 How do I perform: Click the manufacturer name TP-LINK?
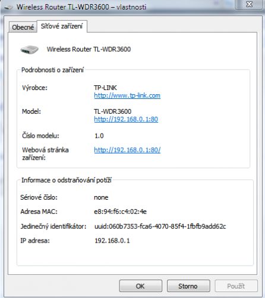[x=105, y=88]
